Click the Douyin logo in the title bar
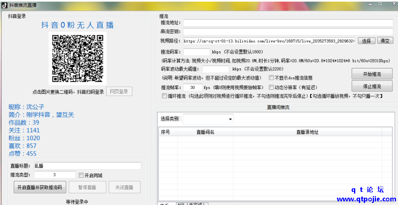The image size is (398, 205). (x=4, y=5)
